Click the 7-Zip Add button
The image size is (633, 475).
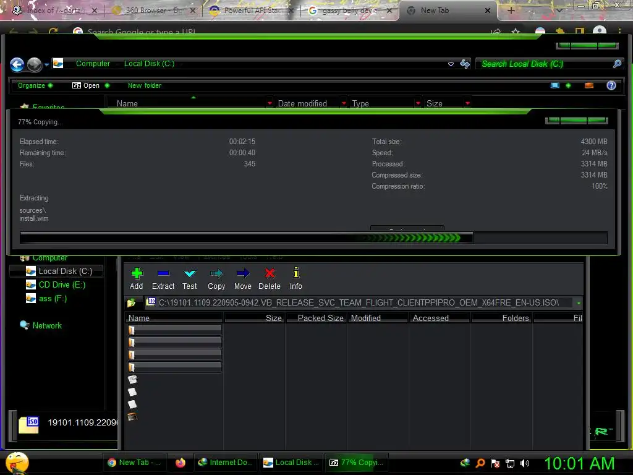(137, 279)
